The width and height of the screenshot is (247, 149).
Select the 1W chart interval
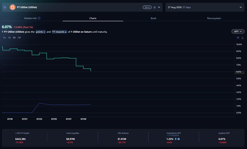tap(19, 38)
